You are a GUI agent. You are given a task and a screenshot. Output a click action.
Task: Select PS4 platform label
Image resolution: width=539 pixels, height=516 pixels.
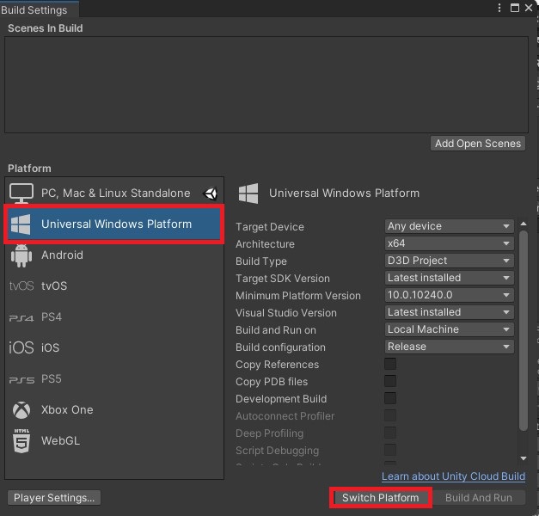[52, 316]
